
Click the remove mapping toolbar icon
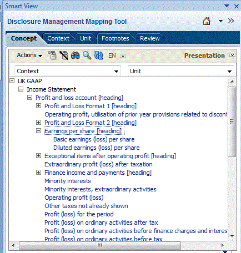[x=64, y=55]
